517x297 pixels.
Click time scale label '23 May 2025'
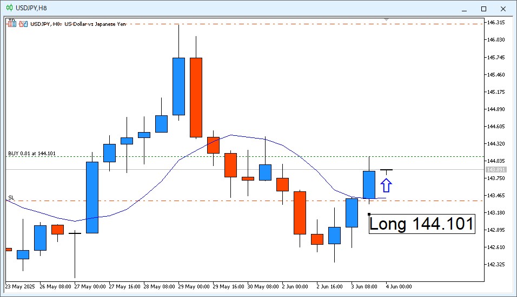[x=20, y=286]
